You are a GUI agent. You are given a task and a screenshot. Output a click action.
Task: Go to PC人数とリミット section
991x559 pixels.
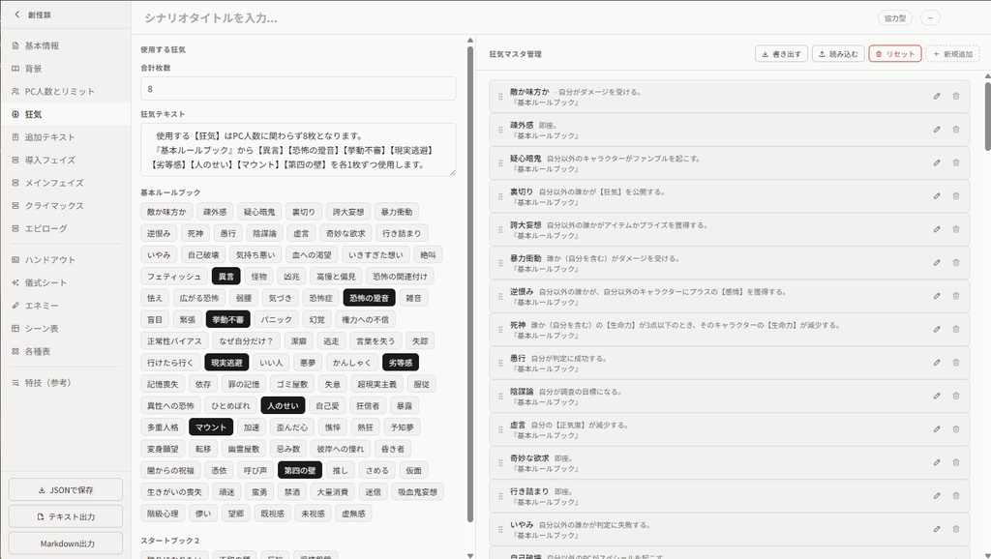66,91
